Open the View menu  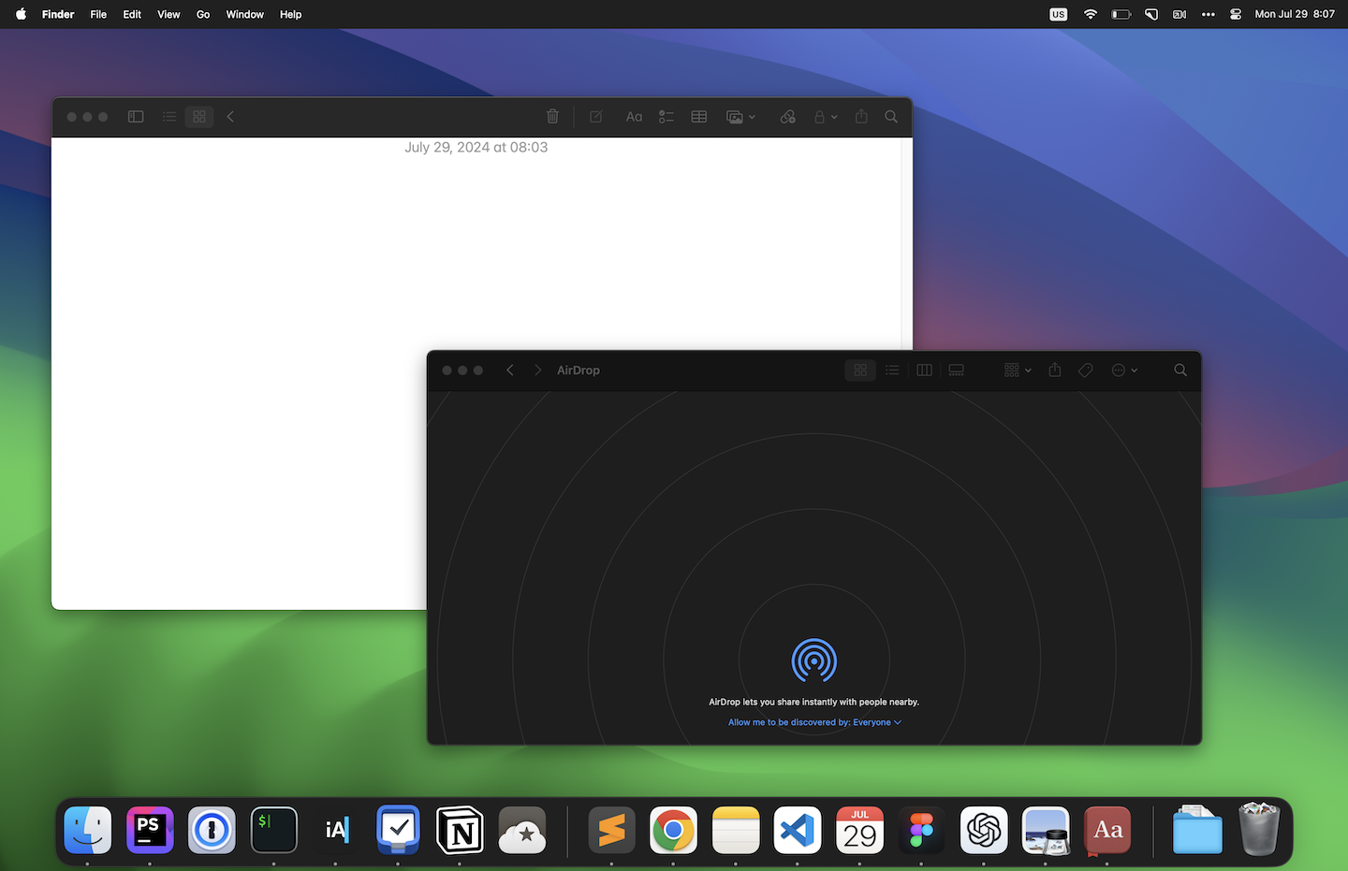point(168,14)
